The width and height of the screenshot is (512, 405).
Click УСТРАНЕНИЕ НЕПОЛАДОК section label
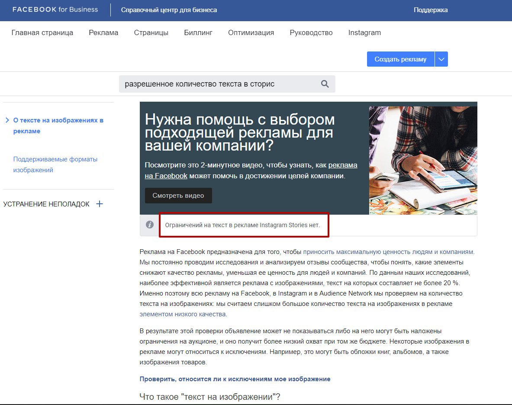tap(46, 204)
